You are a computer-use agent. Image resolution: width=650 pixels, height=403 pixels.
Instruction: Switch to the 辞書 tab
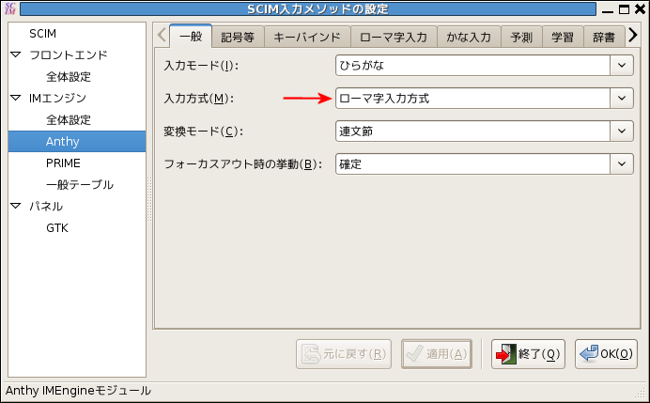604,38
